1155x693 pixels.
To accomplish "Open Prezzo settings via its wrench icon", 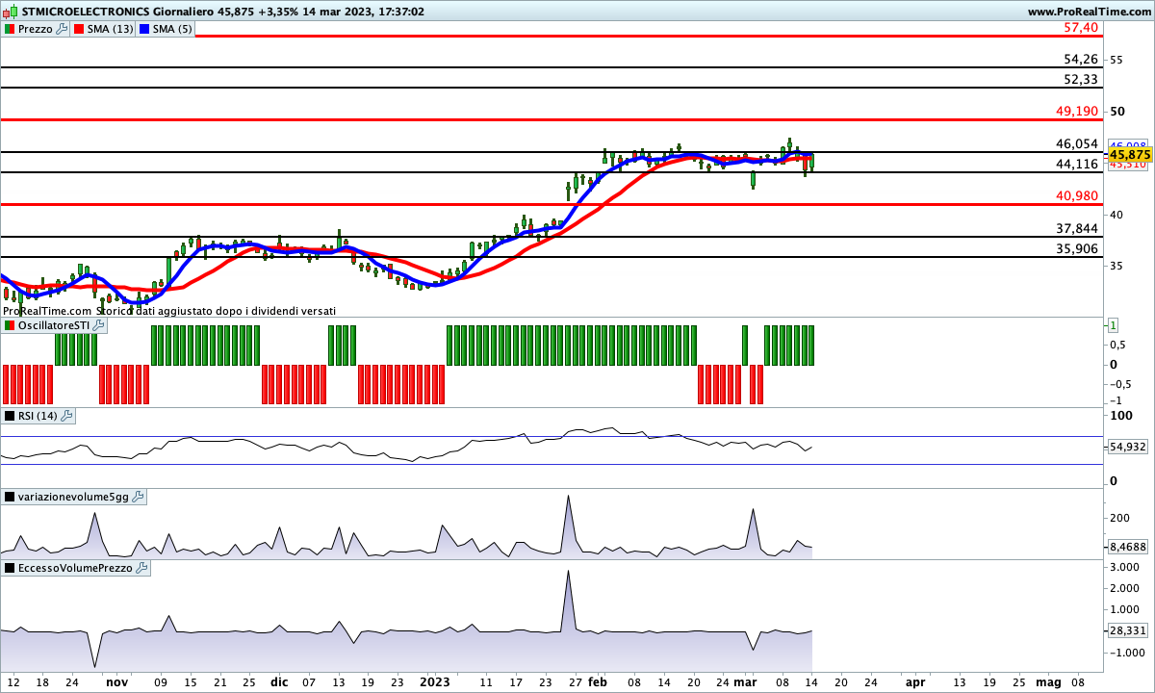I will (63, 29).
